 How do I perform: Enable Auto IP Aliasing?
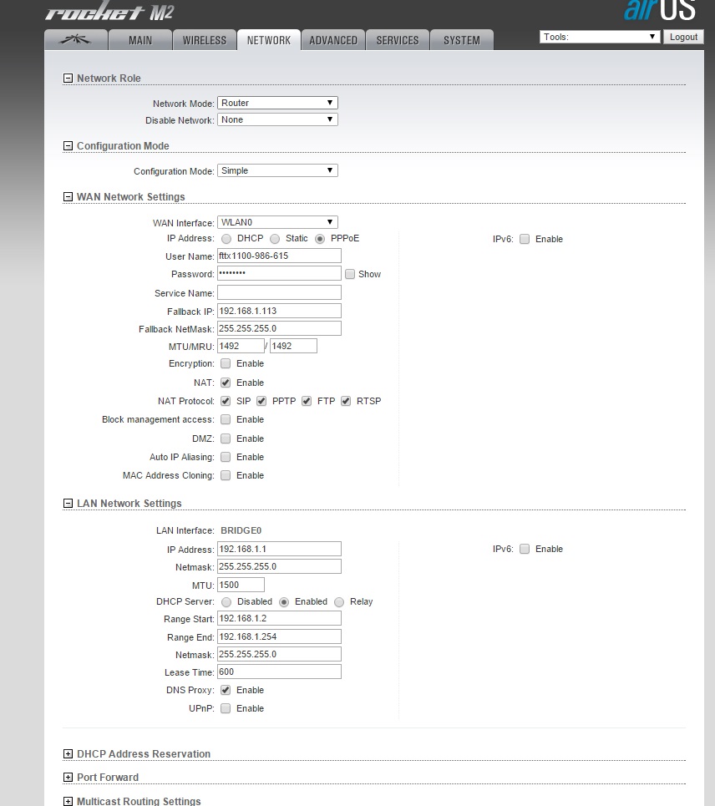pos(226,457)
